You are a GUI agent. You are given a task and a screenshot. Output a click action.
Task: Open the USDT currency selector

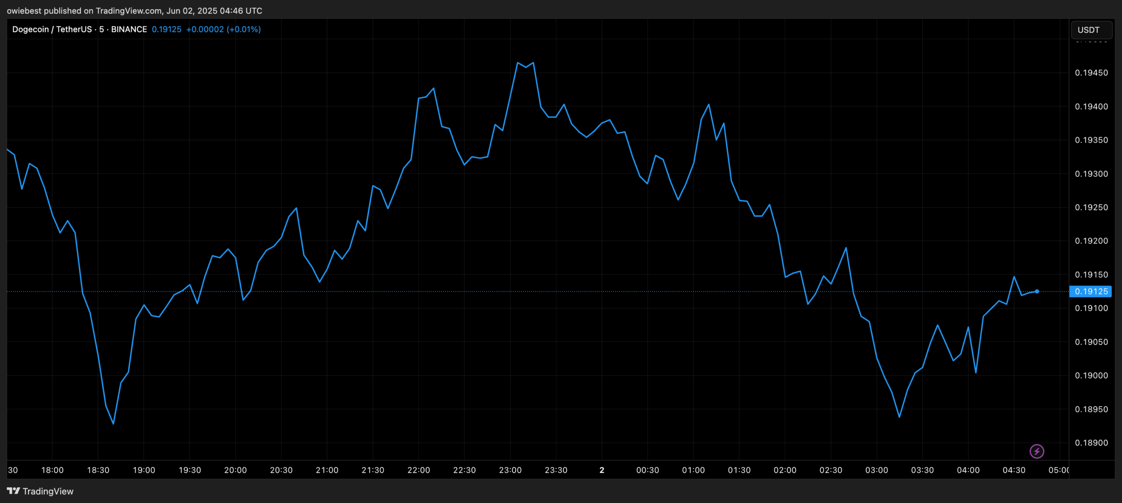pyautogui.click(x=1091, y=30)
